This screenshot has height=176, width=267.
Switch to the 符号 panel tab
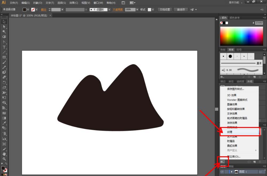click(x=239, y=50)
